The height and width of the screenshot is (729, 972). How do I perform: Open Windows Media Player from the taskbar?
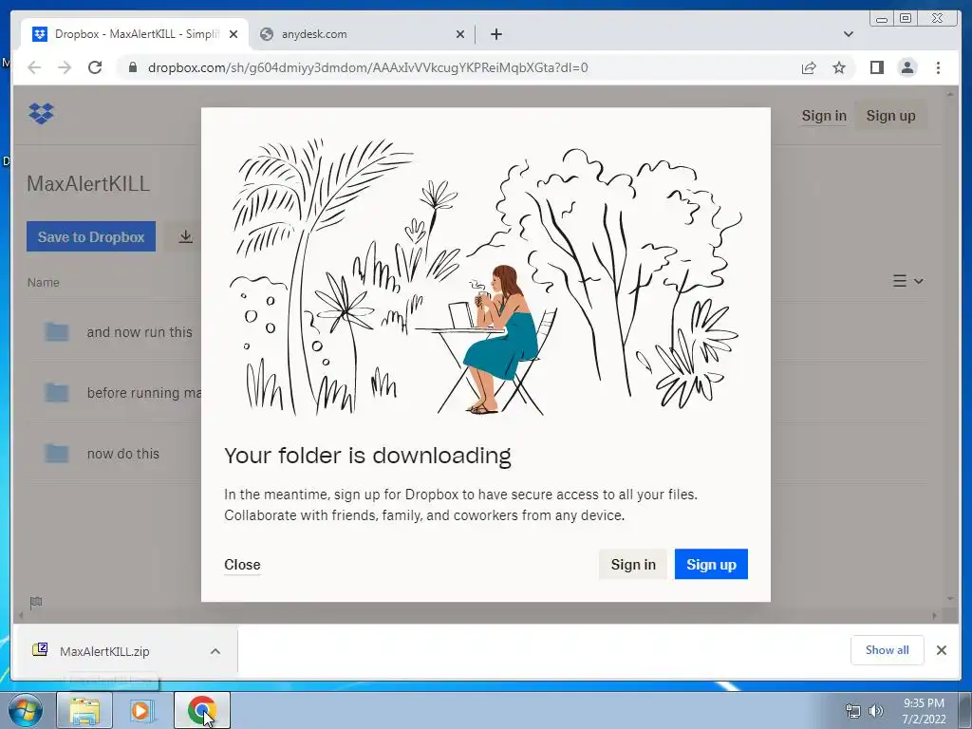(140, 710)
